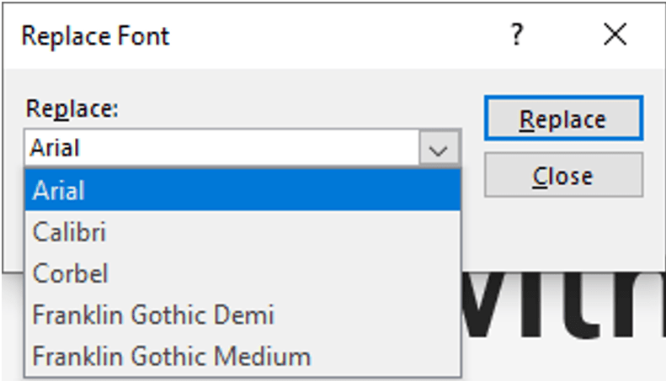Click blank space right of Calibri in list
Image resolution: width=666 pixels, height=381 pixels.
(295, 232)
